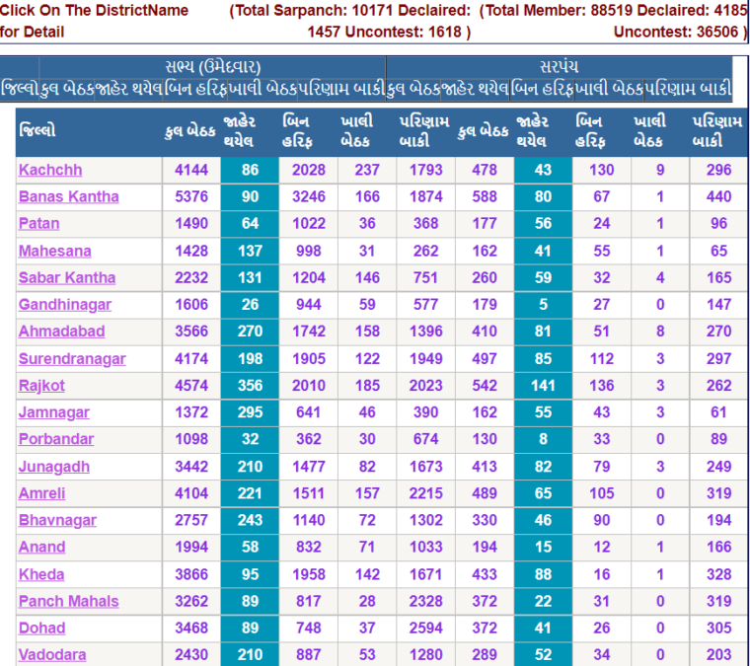Select the Amreli district link
The image size is (750, 666).
point(41,493)
